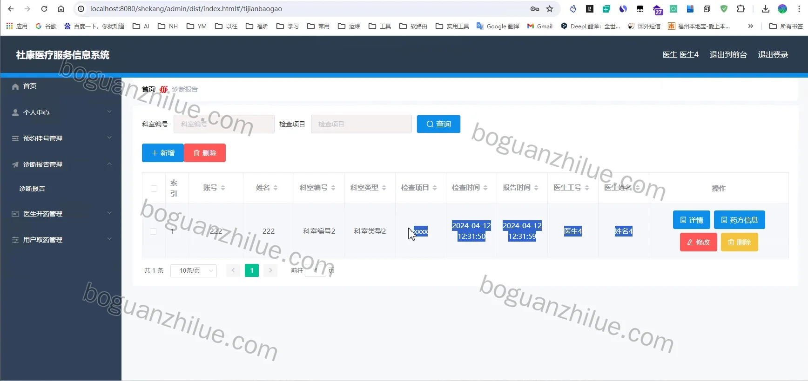This screenshot has height=381, width=808.
Task: Click 修改 to edit the 222 row
Action: click(x=699, y=242)
